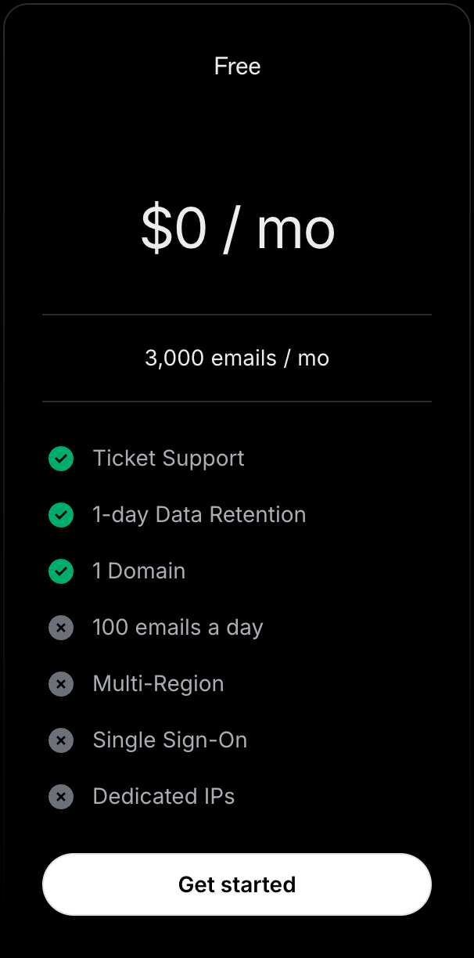The height and width of the screenshot is (958, 474).
Task: Click the Single Sign-On feature label
Action: tap(170, 740)
